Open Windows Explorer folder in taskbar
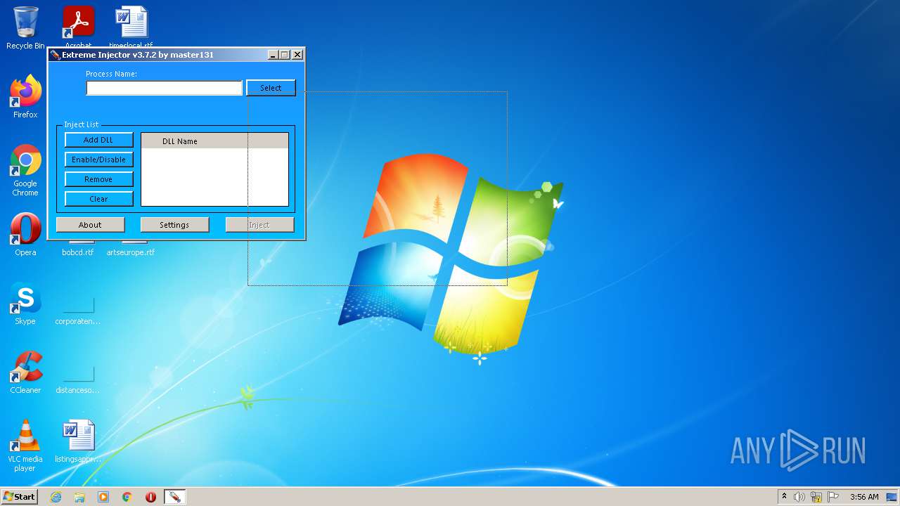This screenshot has width=900, height=506. (79, 497)
